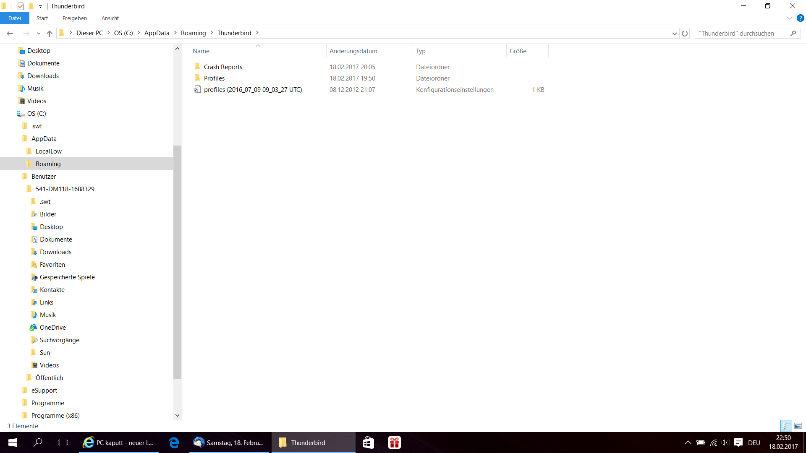Select the profiles configuration settings file
The width and height of the screenshot is (806, 453).
click(x=253, y=90)
